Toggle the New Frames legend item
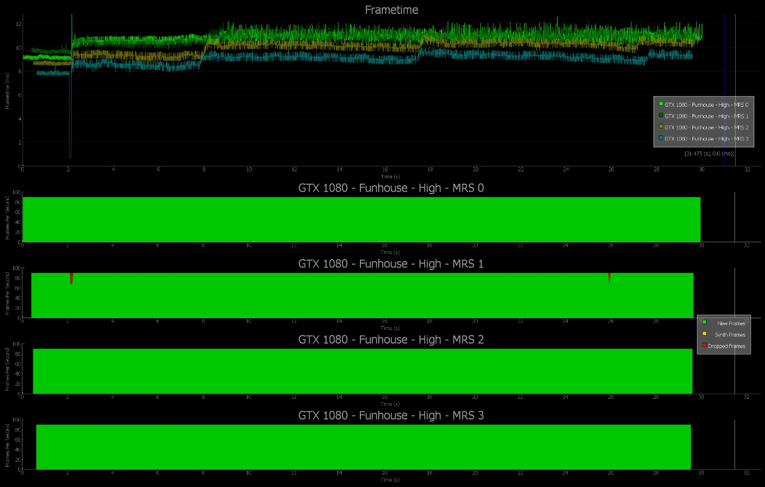765x487 pixels. click(731, 323)
